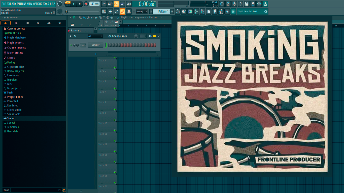Open the plugin picker plug icon
Screen dimensions: 344x193
215,12
